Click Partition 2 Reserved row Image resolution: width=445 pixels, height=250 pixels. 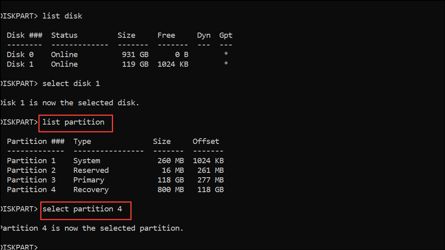(x=115, y=170)
